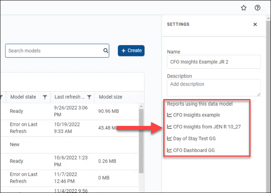
Task: Click chart icon beside CFO Insights example
Action: click(x=170, y=115)
